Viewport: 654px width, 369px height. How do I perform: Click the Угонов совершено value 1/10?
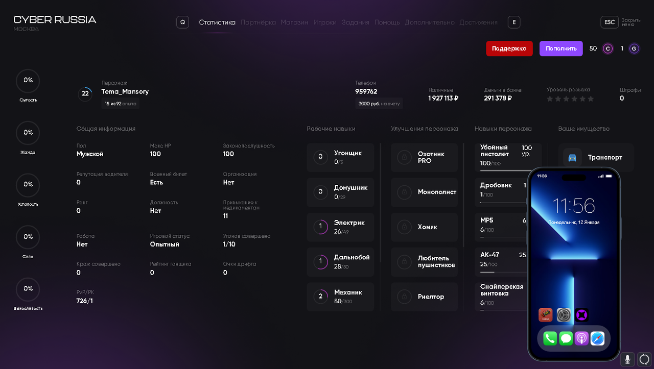[x=229, y=244]
